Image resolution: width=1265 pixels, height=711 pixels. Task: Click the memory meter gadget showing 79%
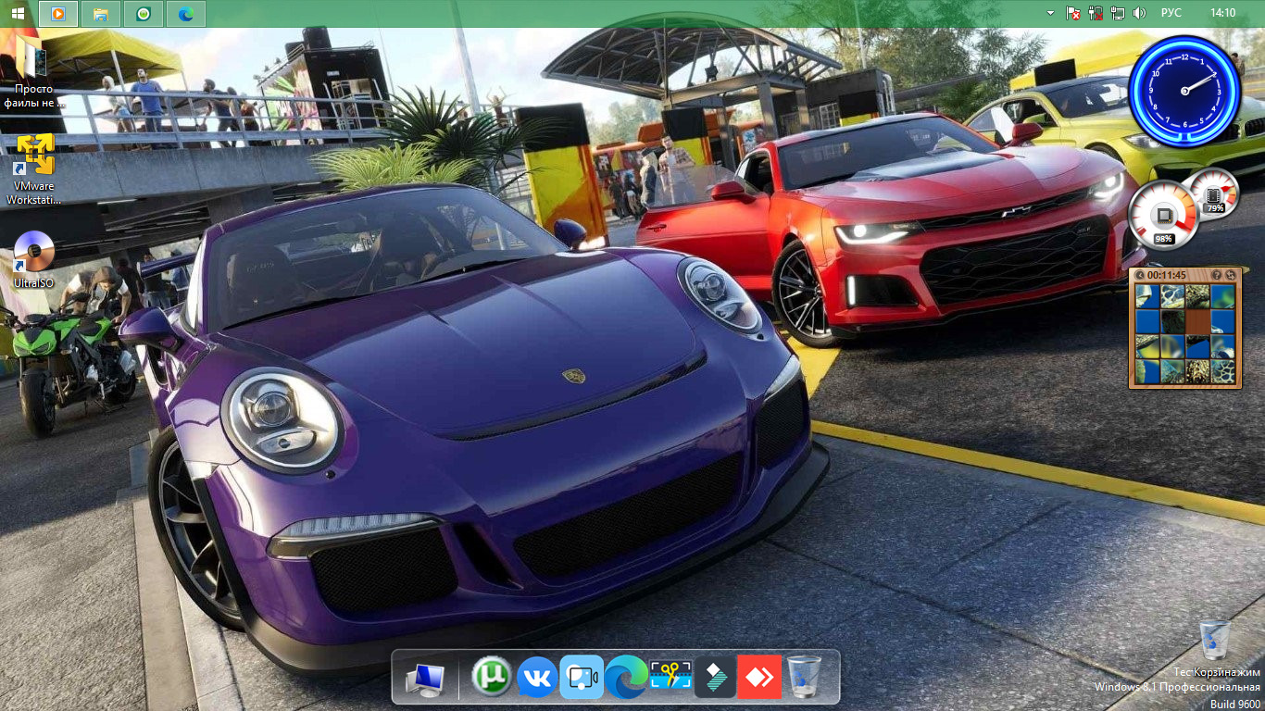coord(1213,193)
